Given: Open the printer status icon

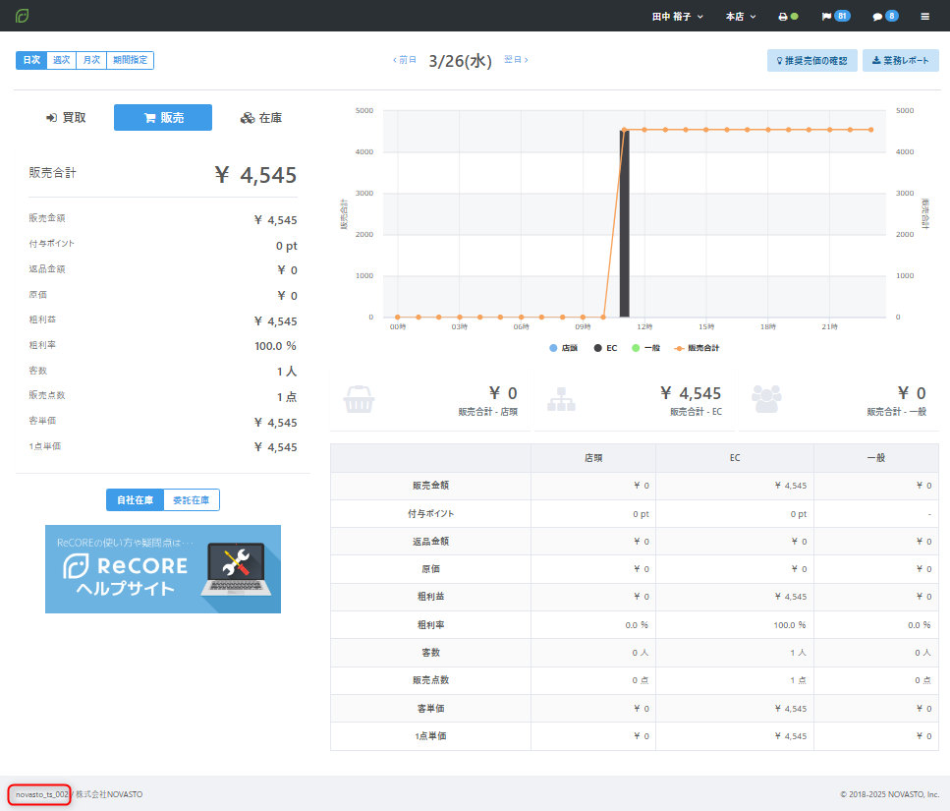Looking at the screenshot, I should tap(788, 17).
